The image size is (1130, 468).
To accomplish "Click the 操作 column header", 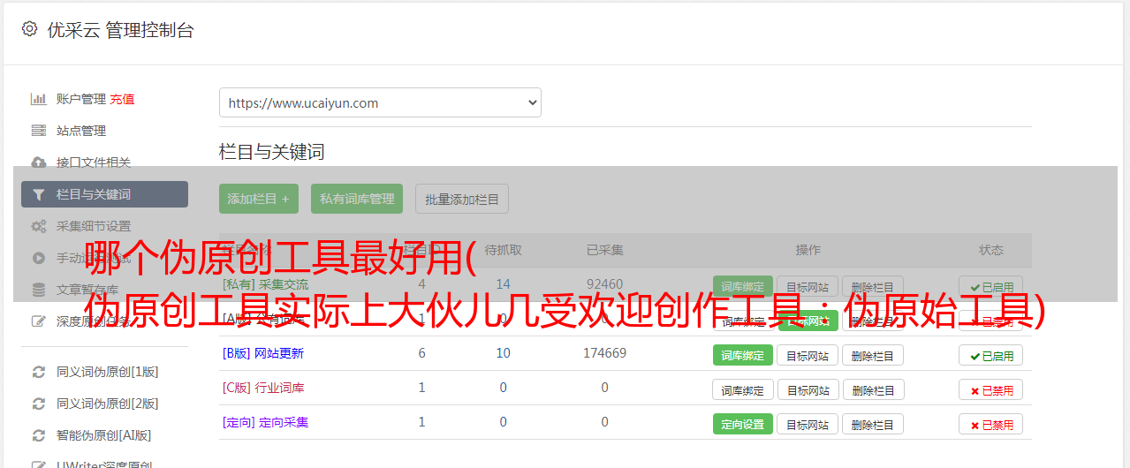I will point(808,250).
